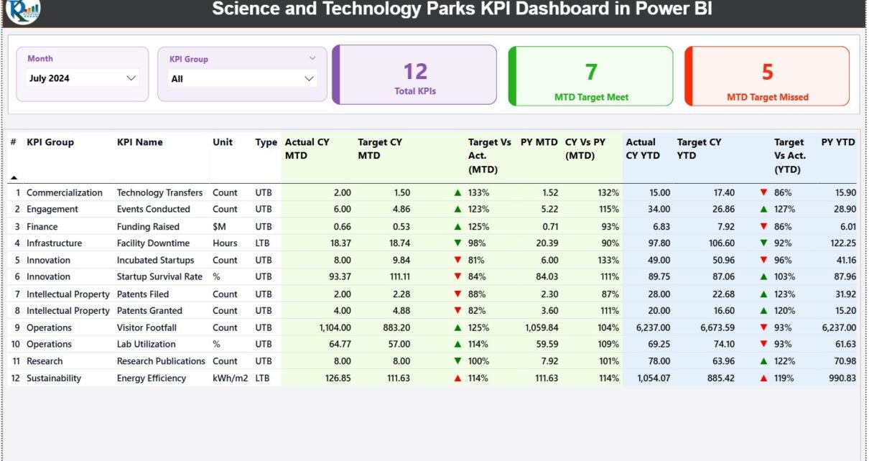Click the green MTD up arrow for Visitor Footfall
The width and height of the screenshot is (869, 461).
coord(457,328)
